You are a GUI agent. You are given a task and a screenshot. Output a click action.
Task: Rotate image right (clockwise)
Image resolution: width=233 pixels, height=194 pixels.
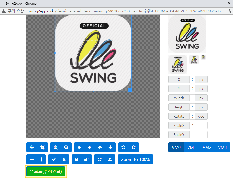pyautogui.click(x=134, y=148)
